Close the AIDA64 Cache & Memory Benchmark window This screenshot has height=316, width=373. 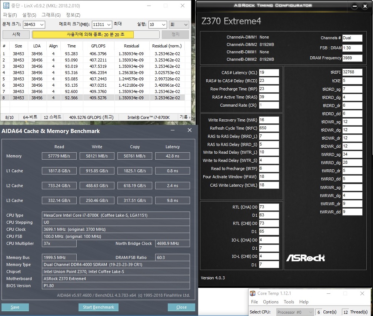click(x=190, y=130)
